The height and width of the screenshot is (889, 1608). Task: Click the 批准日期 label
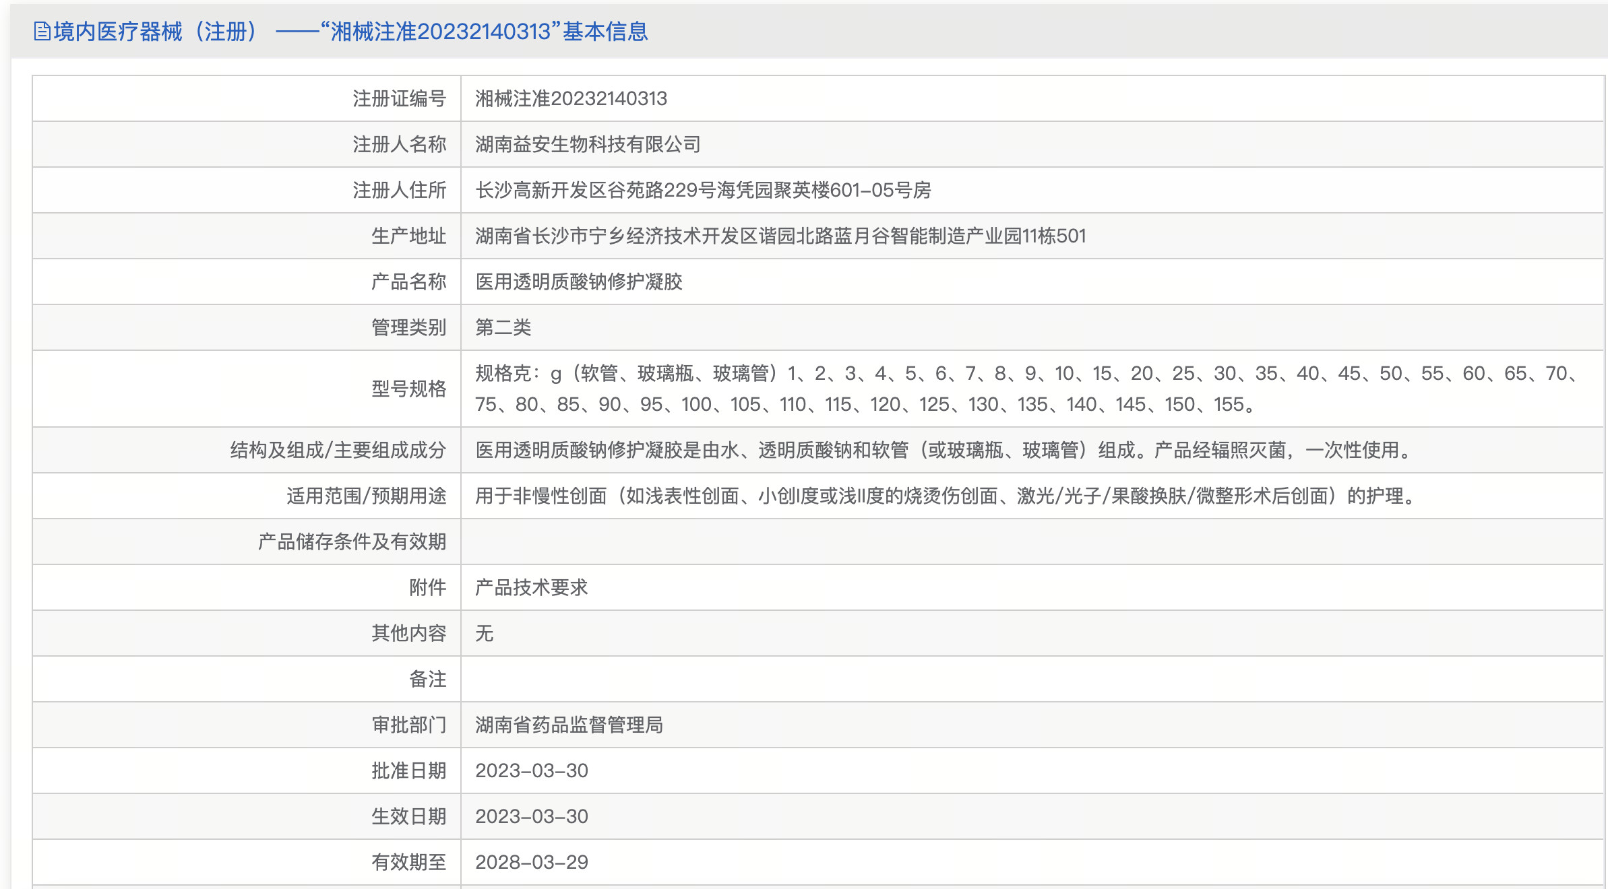pyautogui.click(x=409, y=771)
